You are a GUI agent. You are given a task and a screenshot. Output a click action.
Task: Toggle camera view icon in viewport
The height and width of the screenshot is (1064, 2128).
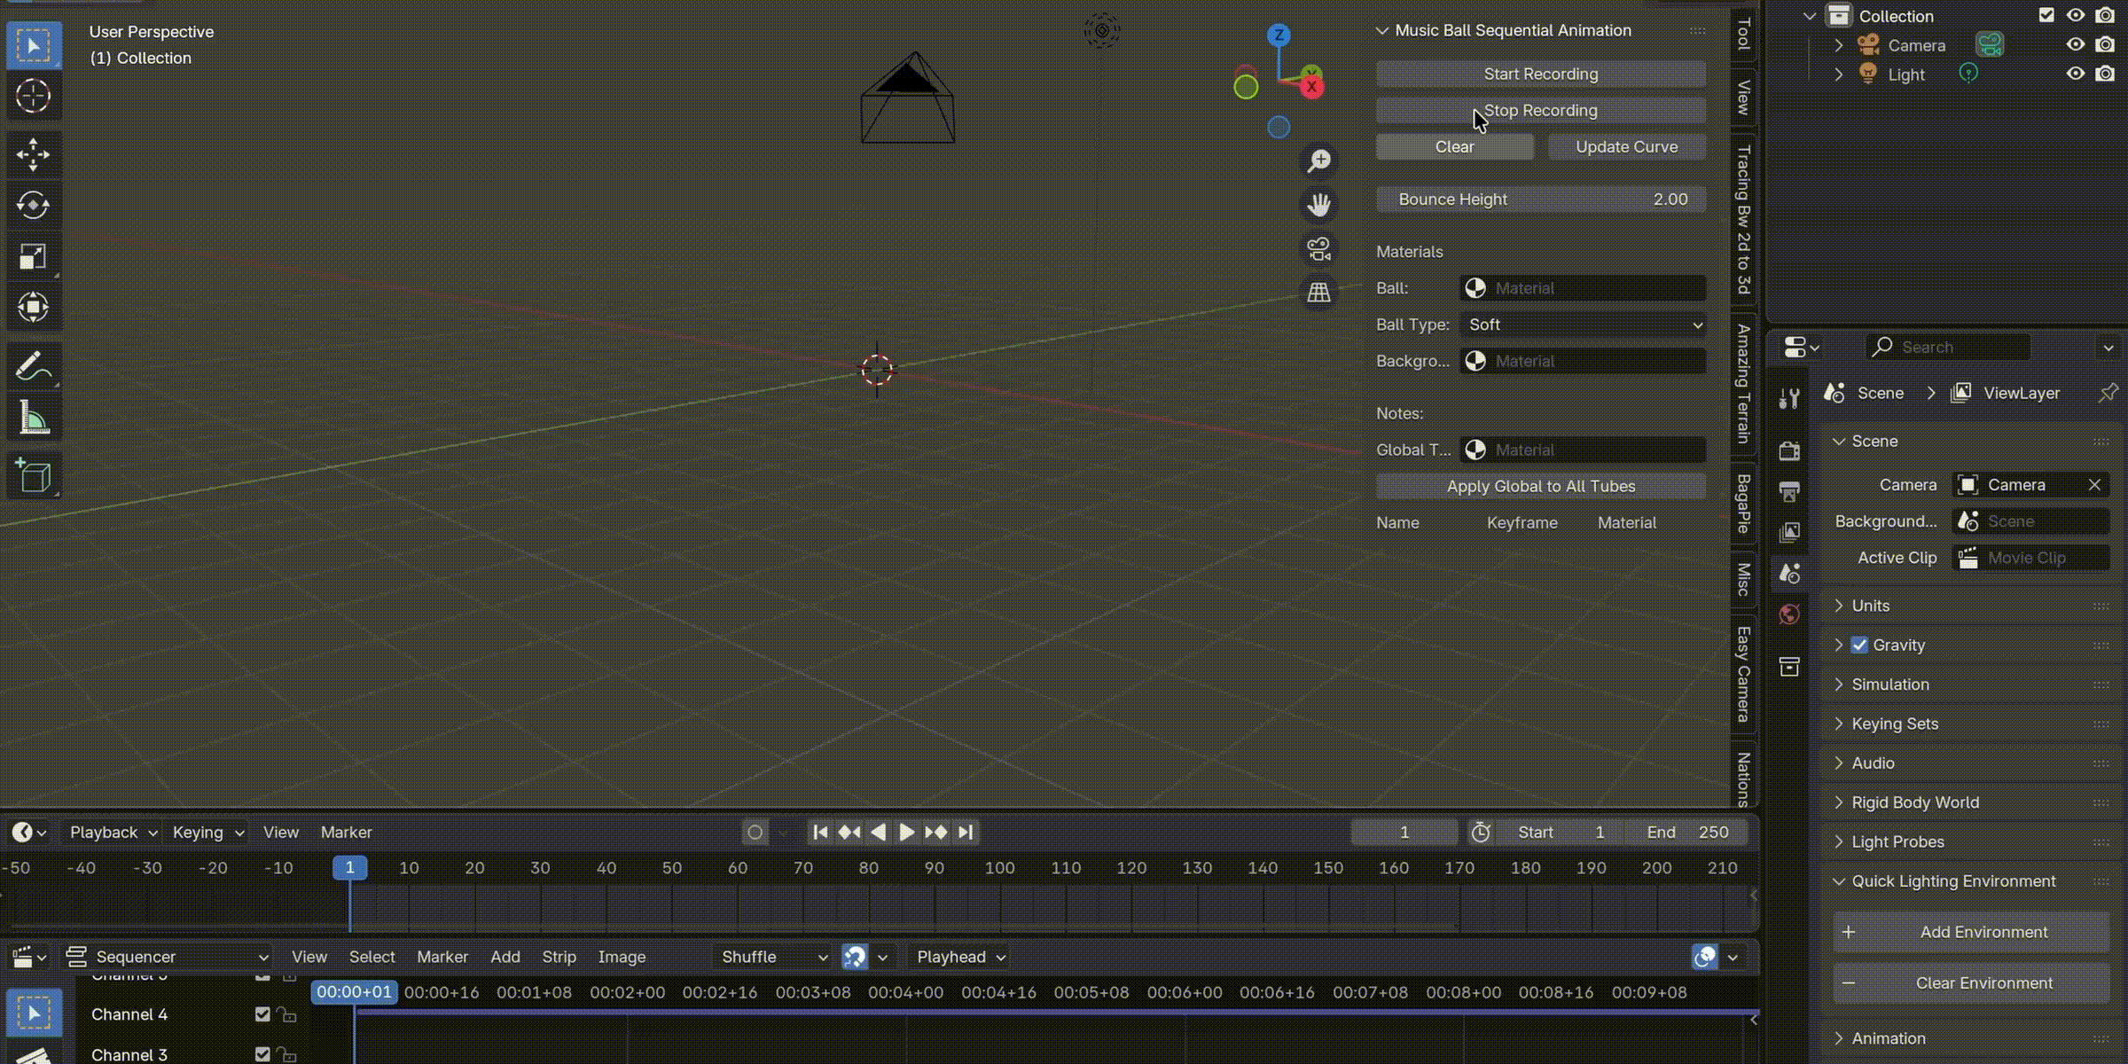click(x=1318, y=249)
